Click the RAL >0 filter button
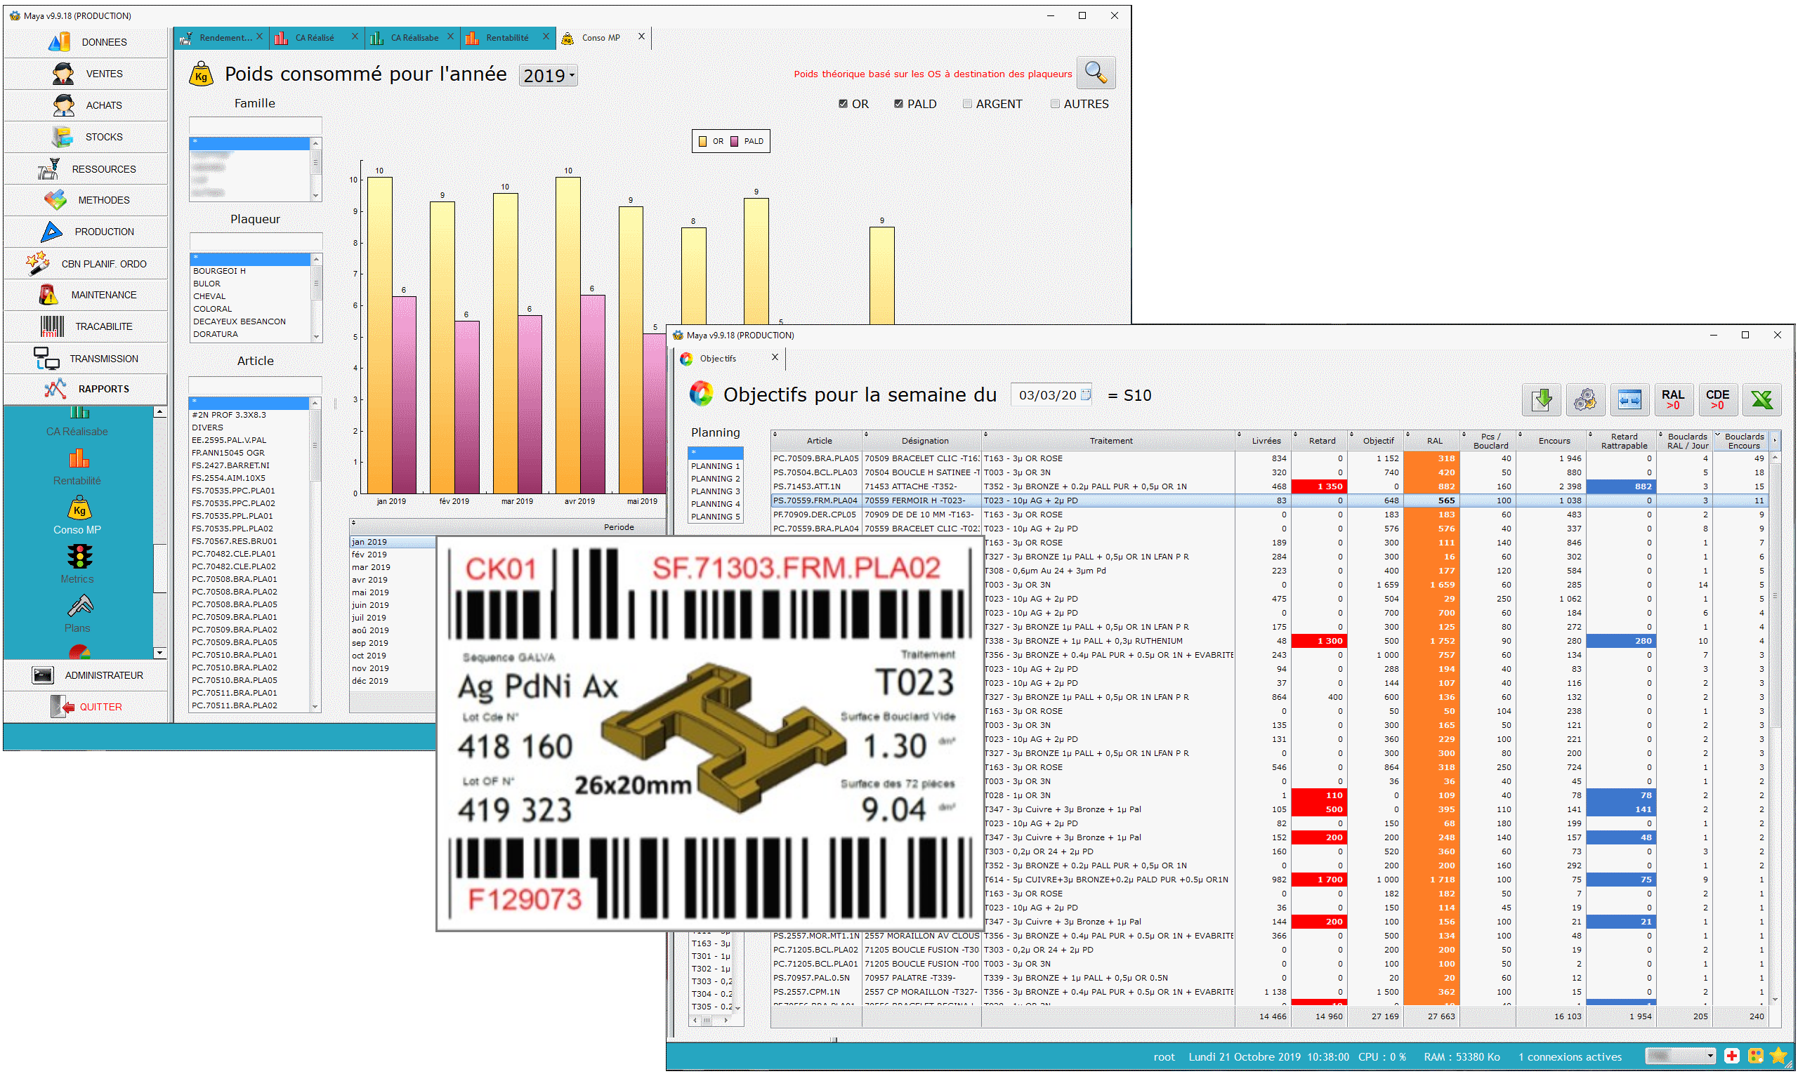Screen dimensions: 1798x1081 [x=1673, y=399]
